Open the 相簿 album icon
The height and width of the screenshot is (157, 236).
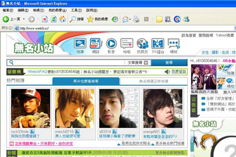coord(80,44)
